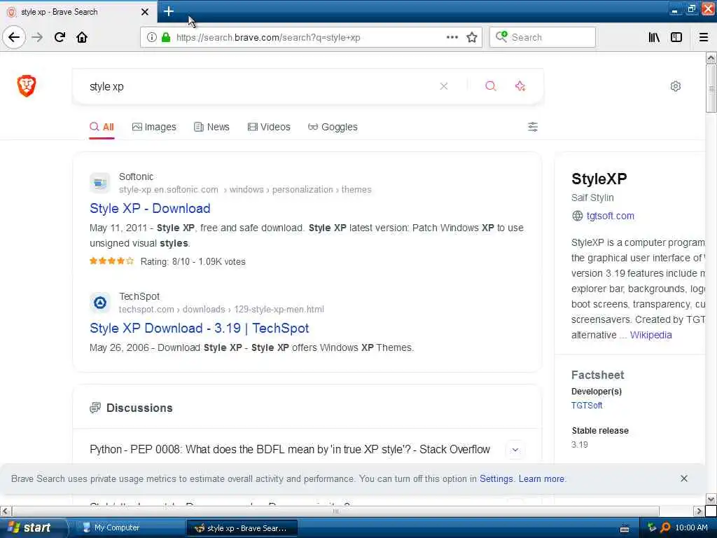The image size is (717, 538).
Task: Open the Firefox hamburger menu
Action: pyautogui.click(x=704, y=37)
